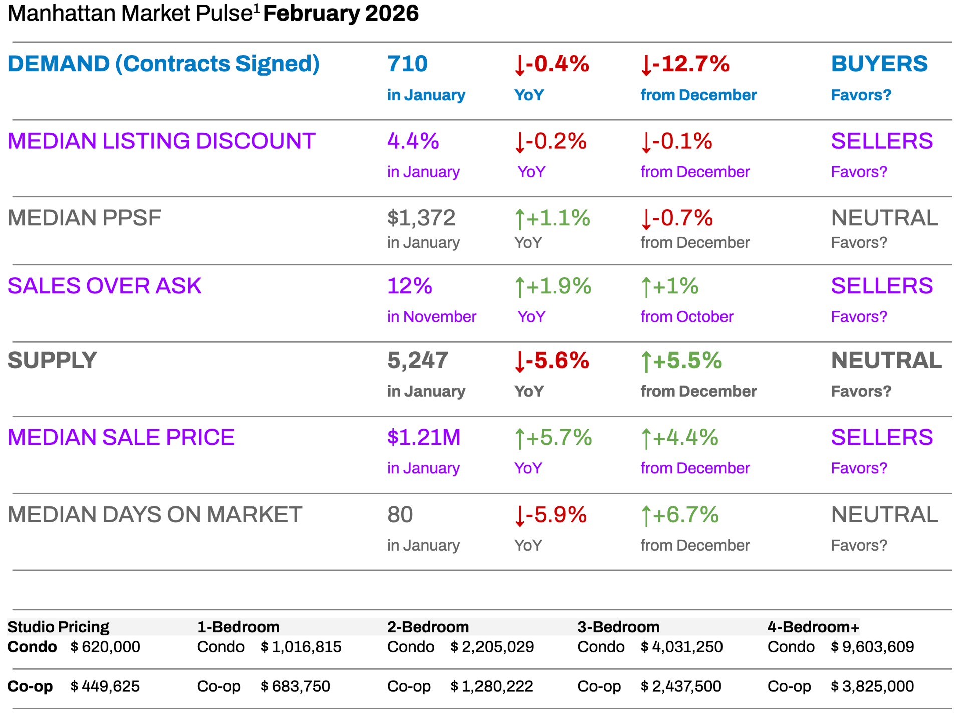Click the 3-Bedroom co-op price $2,437,500
962x719 pixels.
[x=680, y=686]
